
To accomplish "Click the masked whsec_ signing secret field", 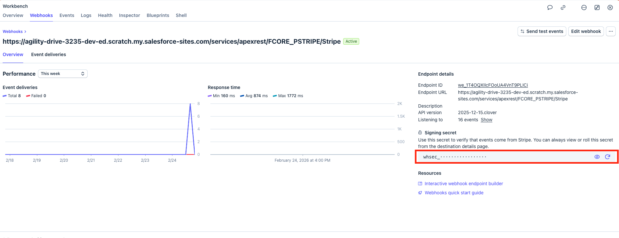I will click(x=517, y=157).
